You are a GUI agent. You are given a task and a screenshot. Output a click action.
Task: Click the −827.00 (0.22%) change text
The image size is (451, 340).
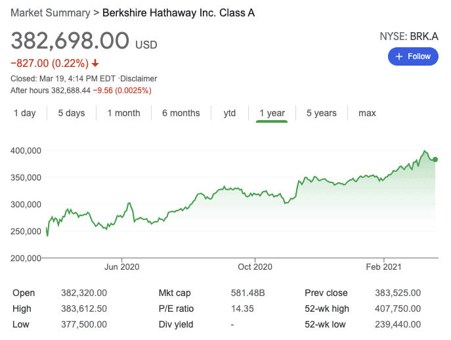[50, 63]
